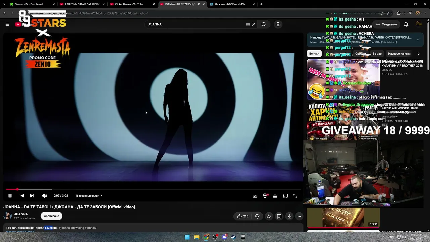Click the video title text
430x242 pixels.
click(69, 207)
